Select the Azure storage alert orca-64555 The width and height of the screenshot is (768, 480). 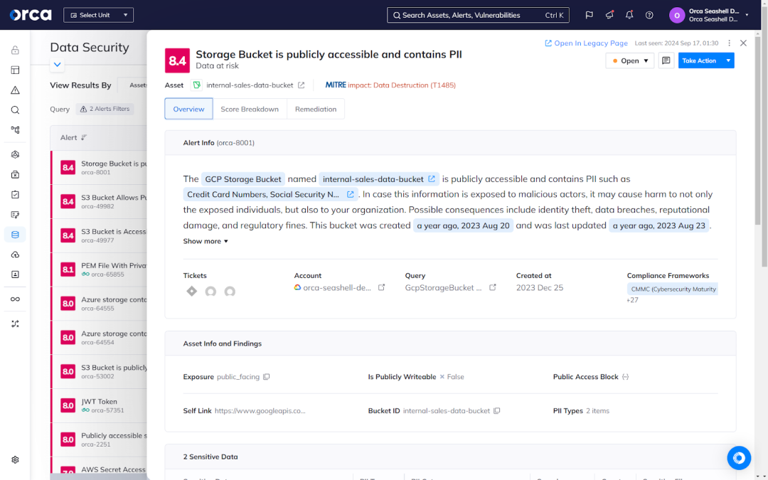[x=100, y=304]
